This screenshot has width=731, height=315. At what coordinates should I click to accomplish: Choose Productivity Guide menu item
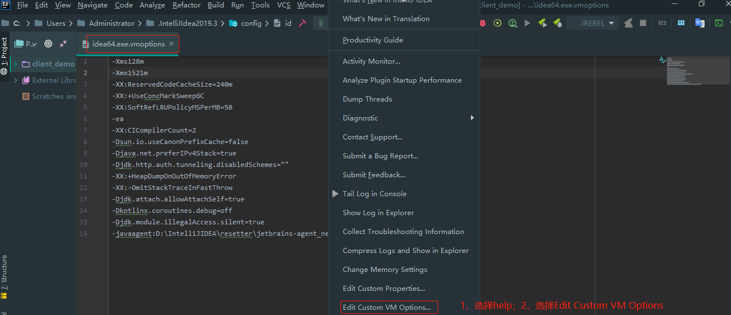[373, 40]
